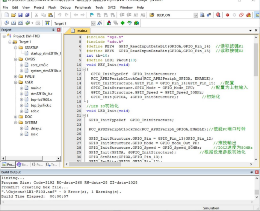Click into the BEEP_ON find text field
260x211 pixels.
[x=175, y=15]
